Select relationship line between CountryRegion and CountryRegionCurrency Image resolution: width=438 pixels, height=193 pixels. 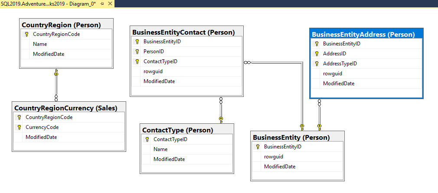point(56,85)
